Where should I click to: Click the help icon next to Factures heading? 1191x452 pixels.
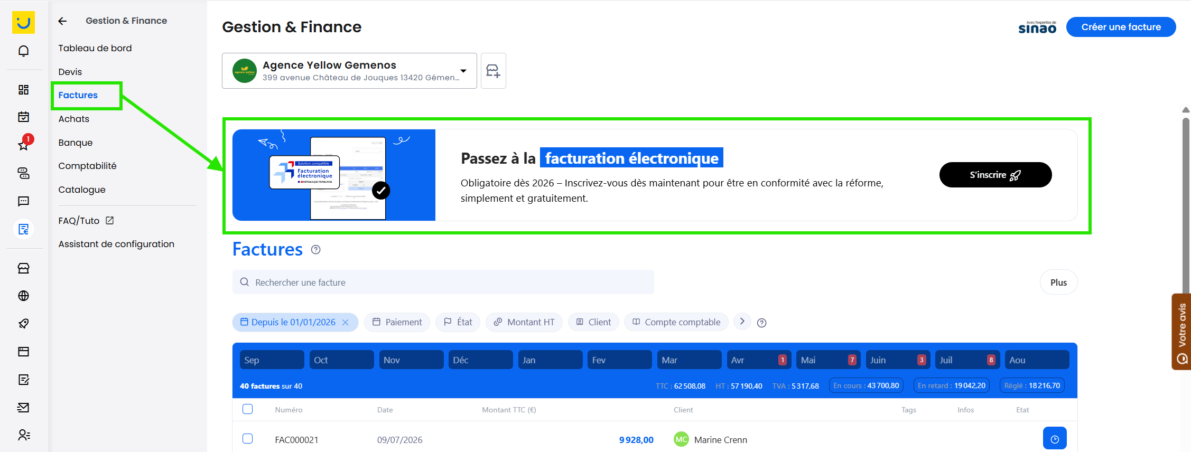pyautogui.click(x=315, y=250)
